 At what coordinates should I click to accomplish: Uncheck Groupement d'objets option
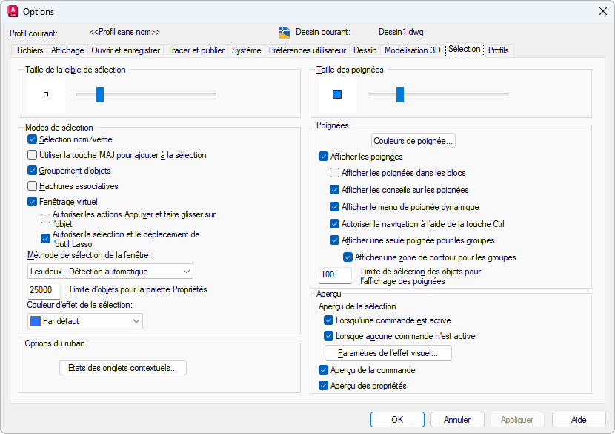pyautogui.click(x=32, y=171)
